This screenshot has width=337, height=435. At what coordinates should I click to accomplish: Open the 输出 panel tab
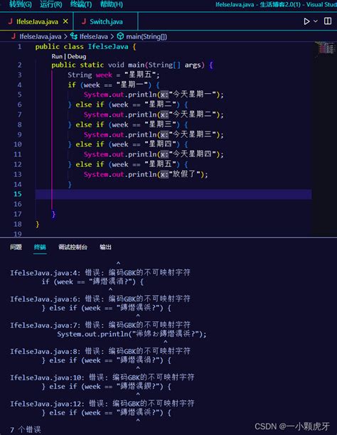(x=105, y=247)
